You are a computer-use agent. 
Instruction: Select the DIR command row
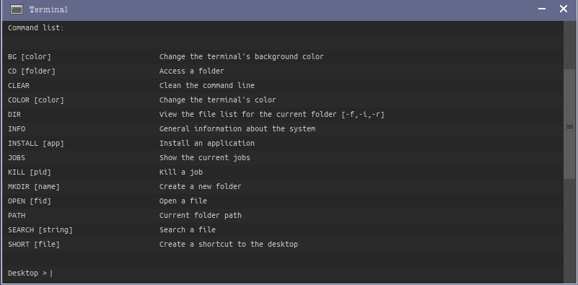[x=283, y=114]
